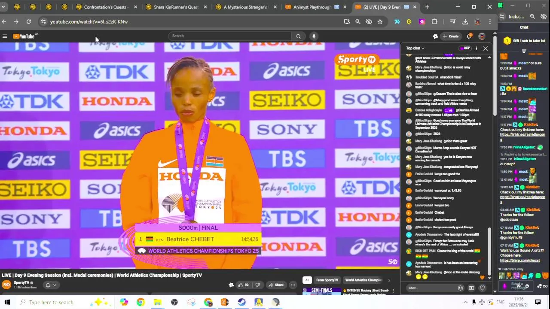Expand the Top chat mode dropdown
The image size is (550, 309).
(415, 48)
